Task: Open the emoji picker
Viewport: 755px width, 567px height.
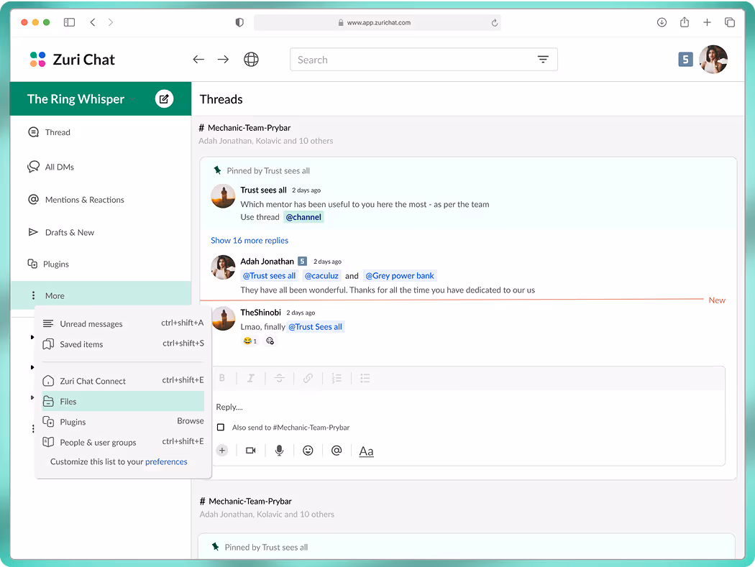Action: pos(308,451)
